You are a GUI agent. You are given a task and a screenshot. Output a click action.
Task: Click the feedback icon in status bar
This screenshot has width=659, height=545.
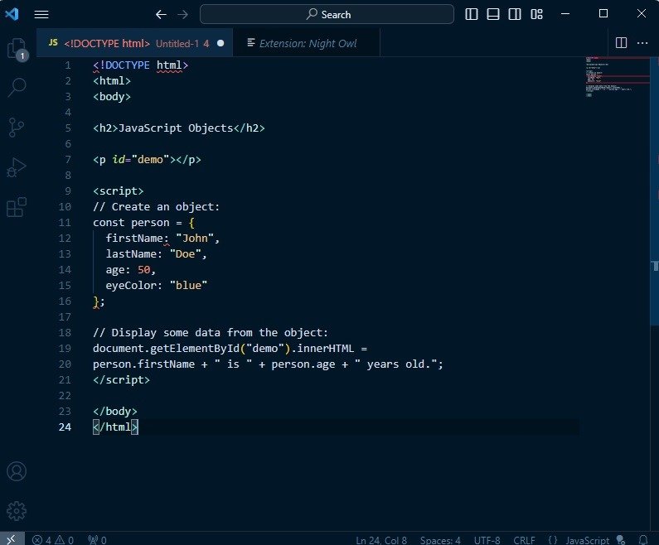[621, 540]
